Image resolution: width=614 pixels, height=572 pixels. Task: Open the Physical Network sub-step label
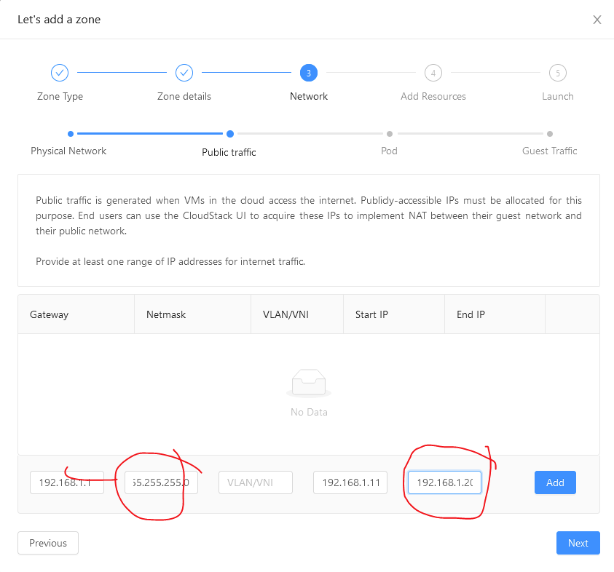coord(68,151)
